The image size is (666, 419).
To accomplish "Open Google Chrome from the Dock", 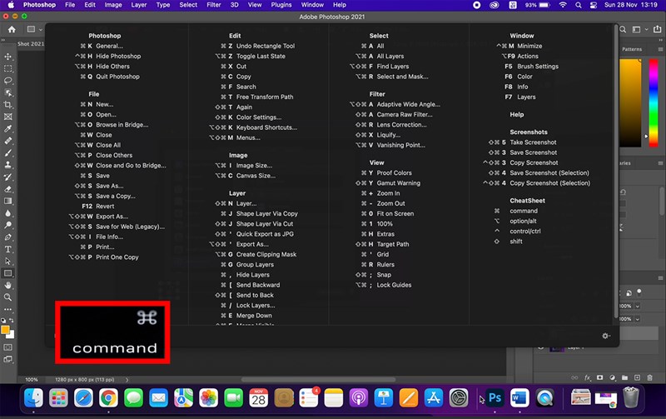I will click(x=107, y=398).
